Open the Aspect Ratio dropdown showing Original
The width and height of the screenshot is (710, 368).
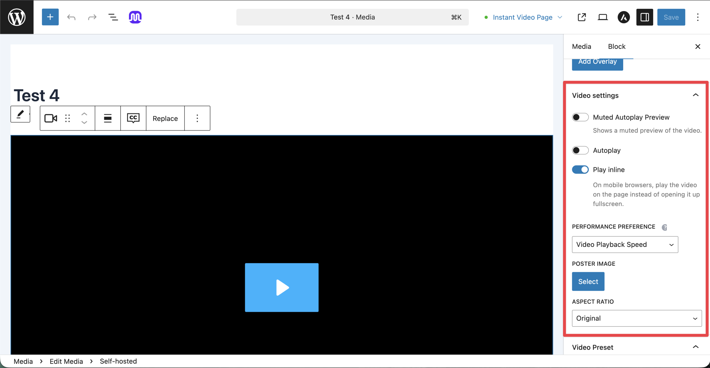tap(636, 318)
